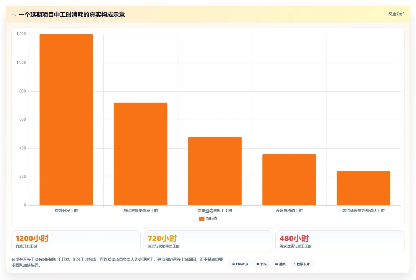Click the 需求澄清与返工工时 caption under 480小时
416x280 pixels.
pyautogui.click(x=295, y=246)
